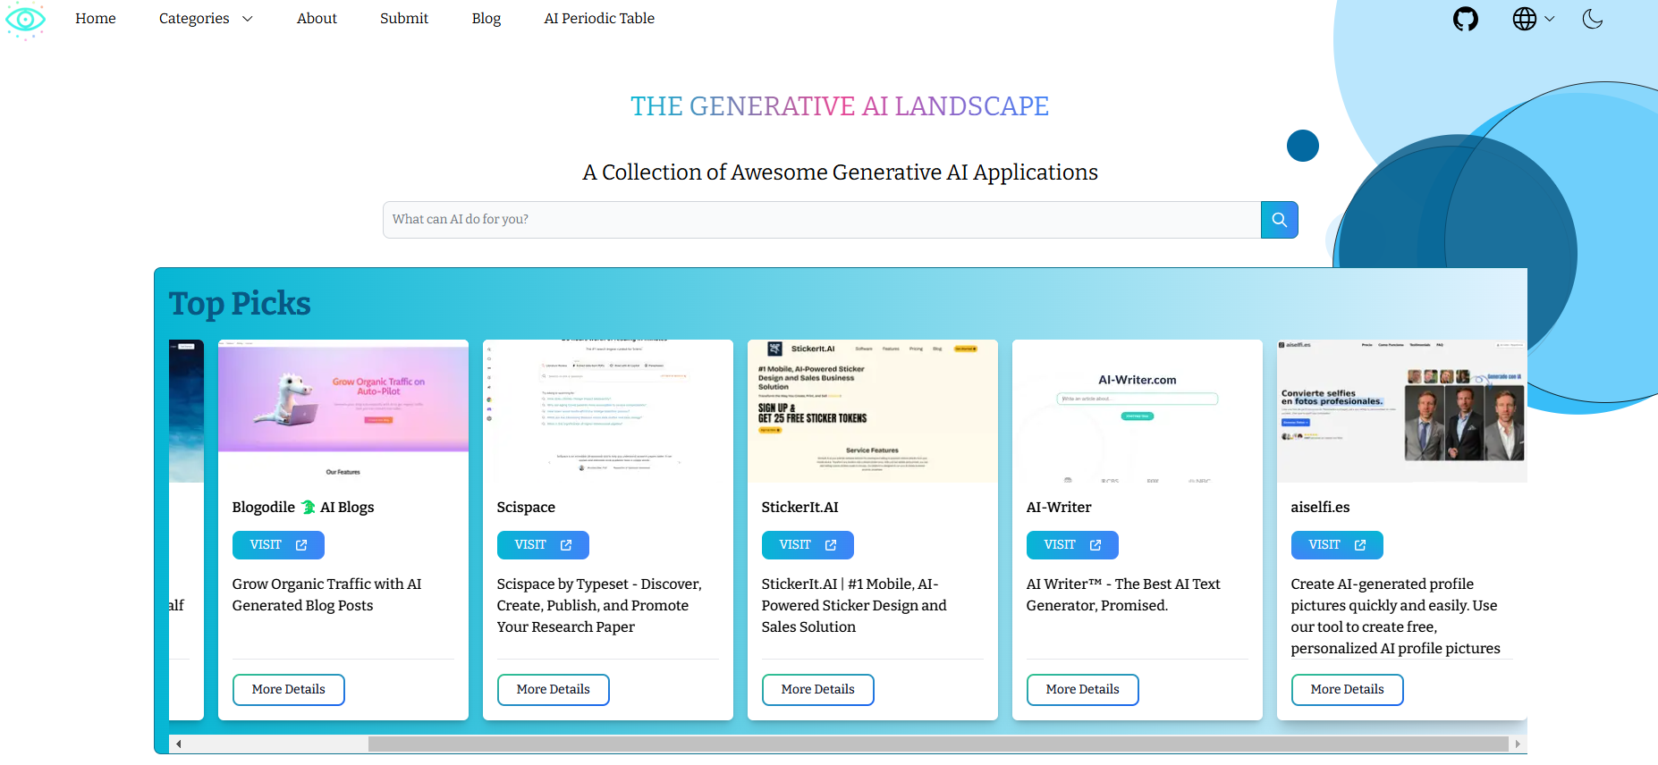The image size is (1658, 765).
Task: Click the eye logo icon
Action: [x=25, y=19]
